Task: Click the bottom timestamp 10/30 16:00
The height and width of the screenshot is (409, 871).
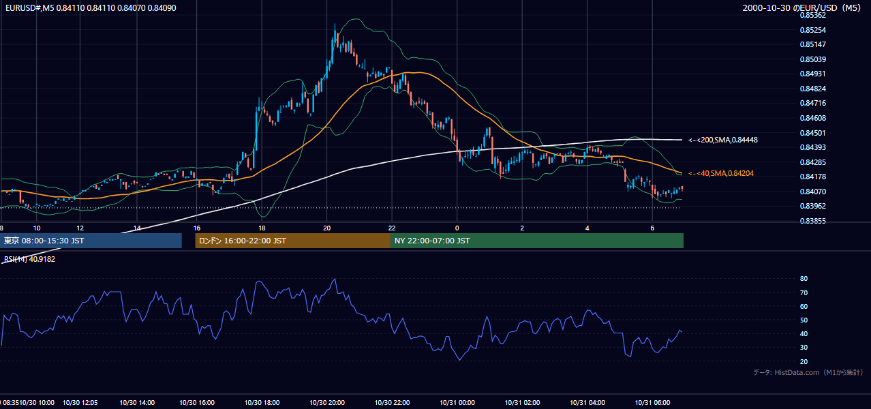Action: coord(197,402)
